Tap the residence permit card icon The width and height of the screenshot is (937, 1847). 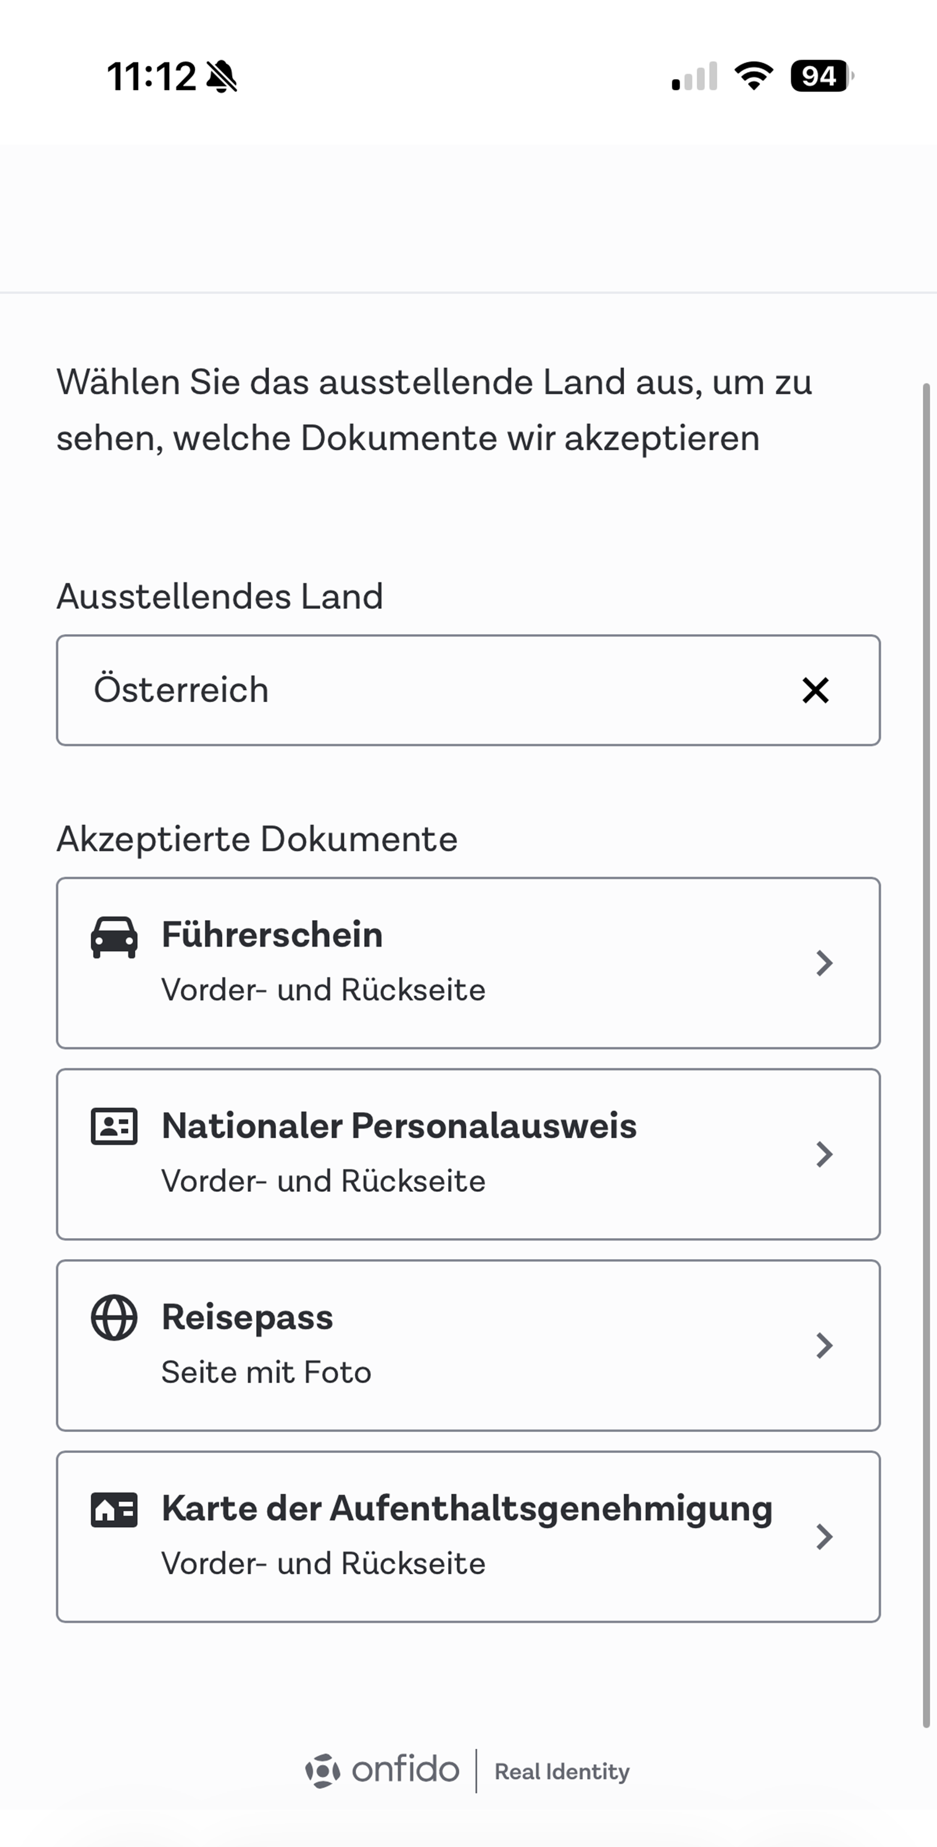click(x=114, y=1509)
